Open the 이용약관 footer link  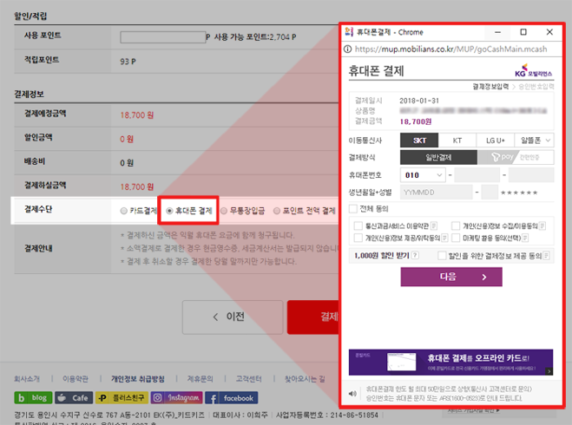(x=76, y=379)
